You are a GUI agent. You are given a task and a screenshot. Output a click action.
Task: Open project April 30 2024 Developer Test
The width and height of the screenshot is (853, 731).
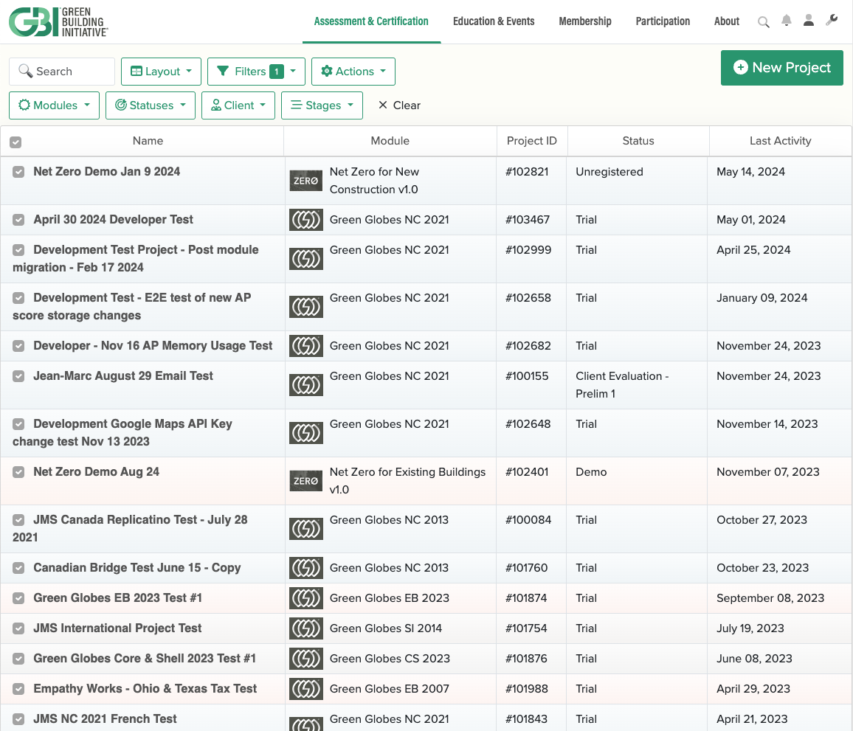pyautogui.click(x=113, y=220)
